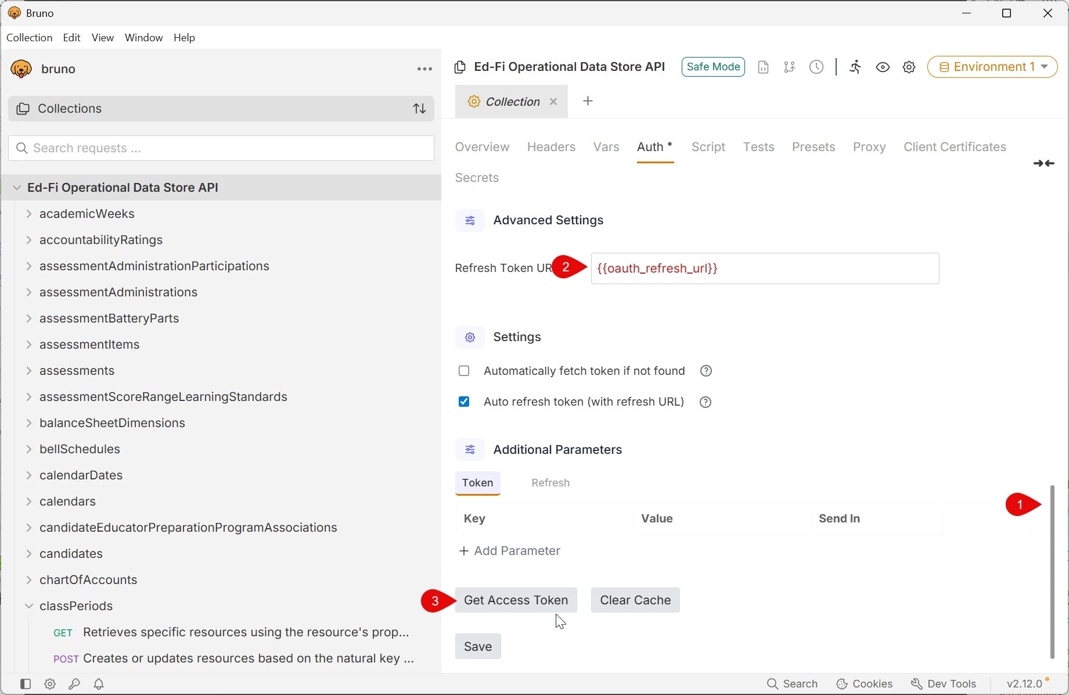
Task: Open the runner mode icon
Action: click(855, 67)
